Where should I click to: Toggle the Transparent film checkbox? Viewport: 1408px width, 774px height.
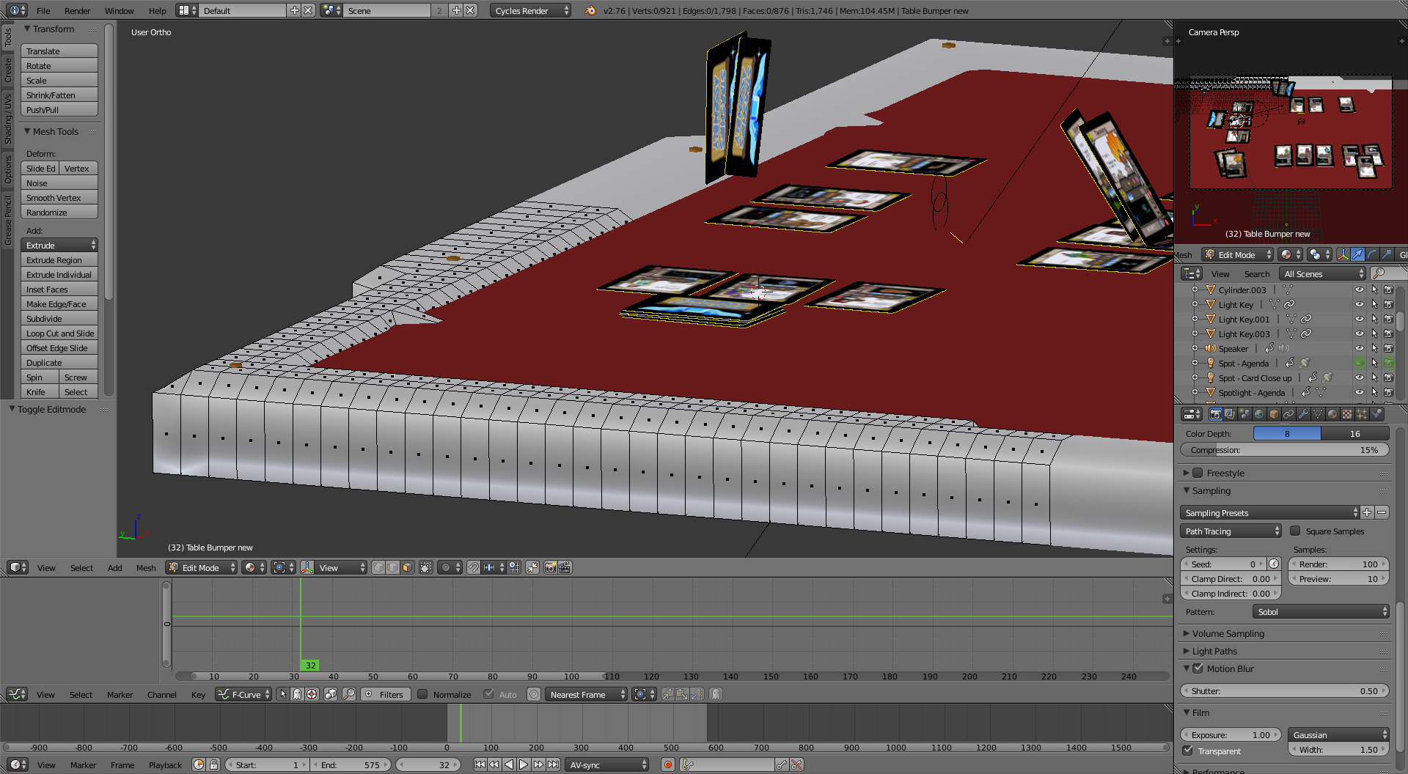[x=1188, y=751]
